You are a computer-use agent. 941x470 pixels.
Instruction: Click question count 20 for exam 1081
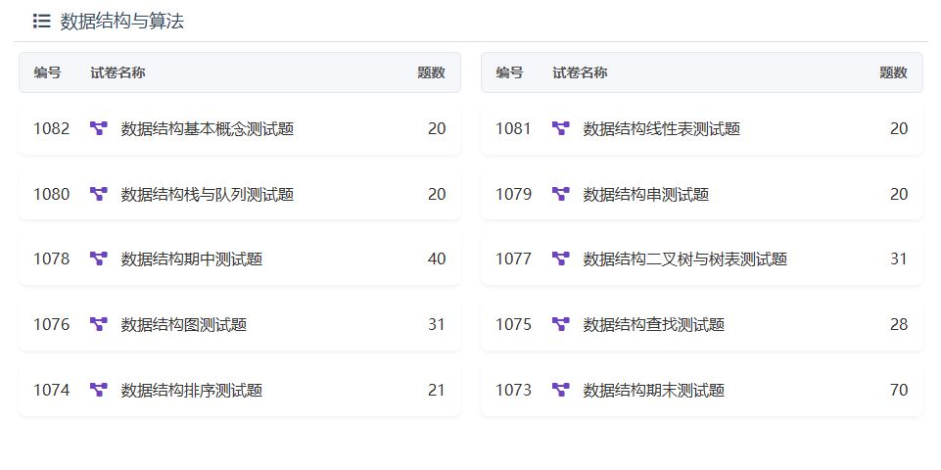[x=899, y=128]
